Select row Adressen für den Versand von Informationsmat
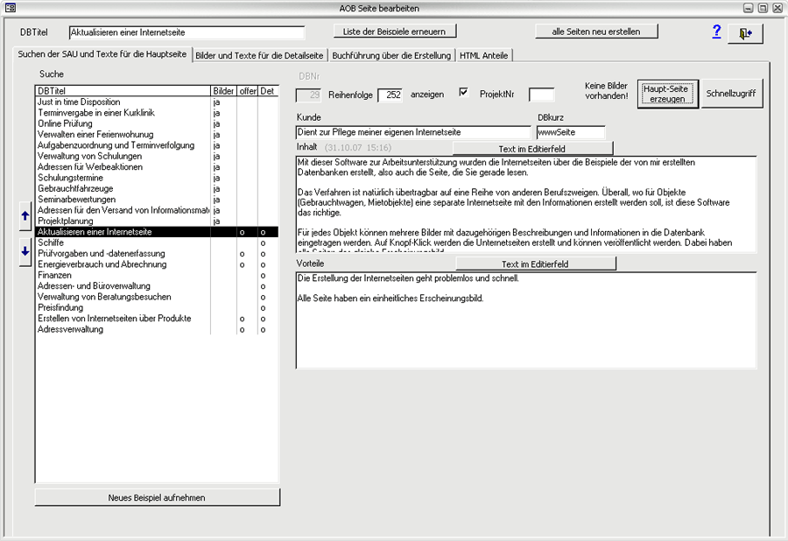Image resolution: width=788 pixels, height=541 pixels. tap(157, 210)
